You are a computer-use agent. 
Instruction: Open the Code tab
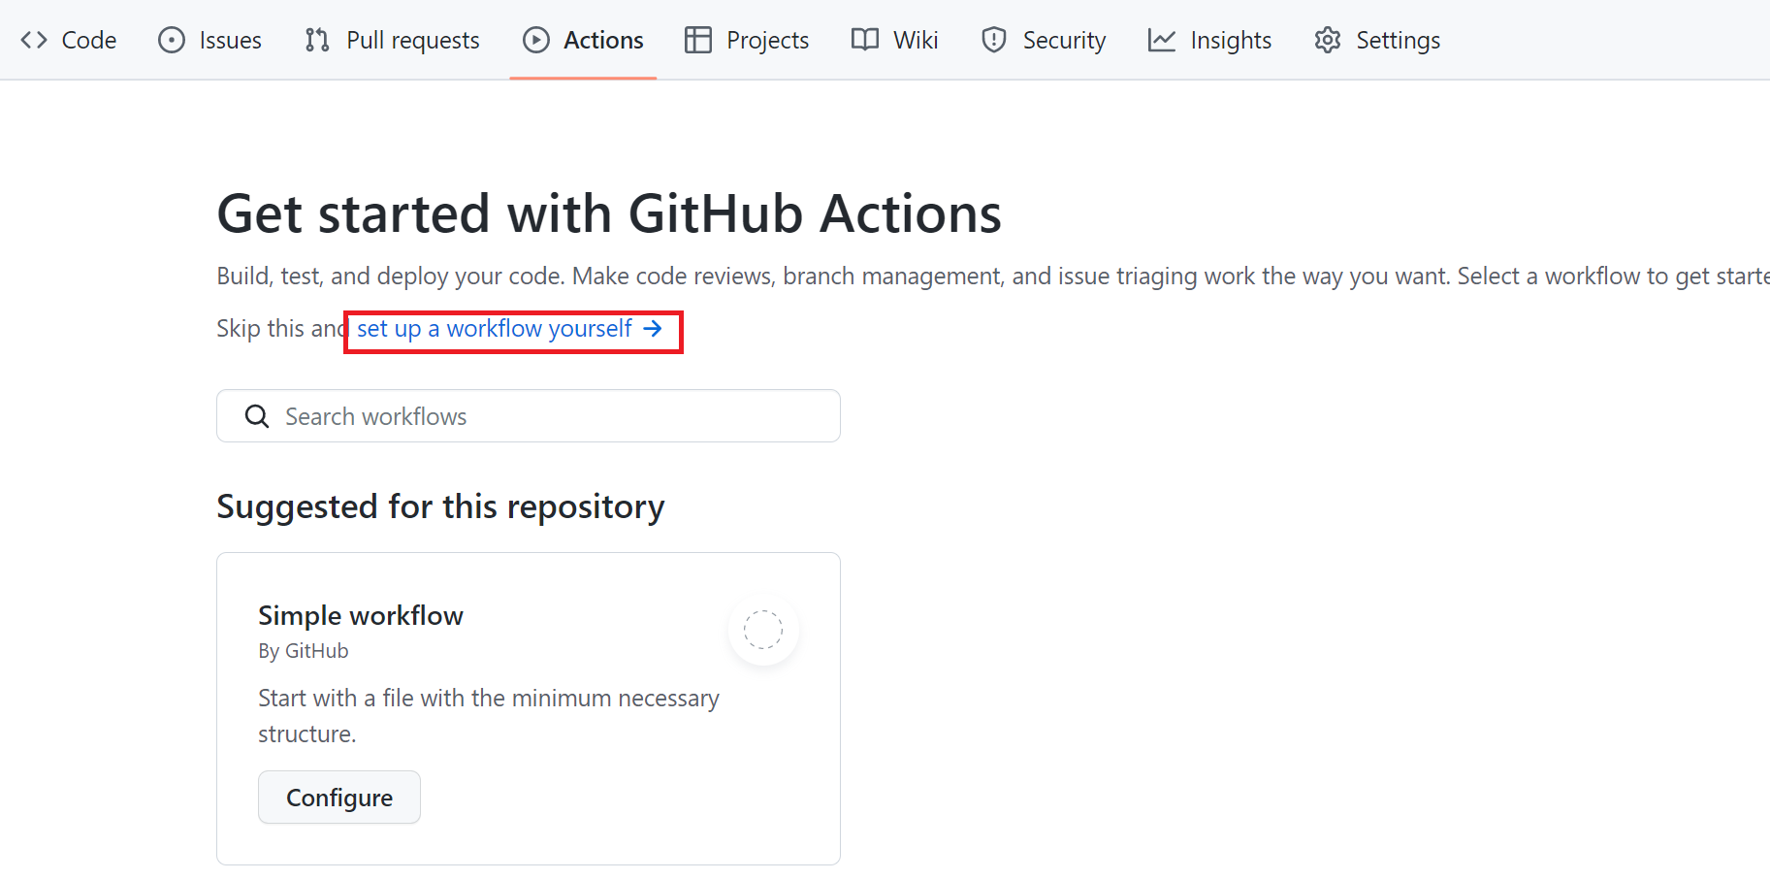tap(68, 40)
